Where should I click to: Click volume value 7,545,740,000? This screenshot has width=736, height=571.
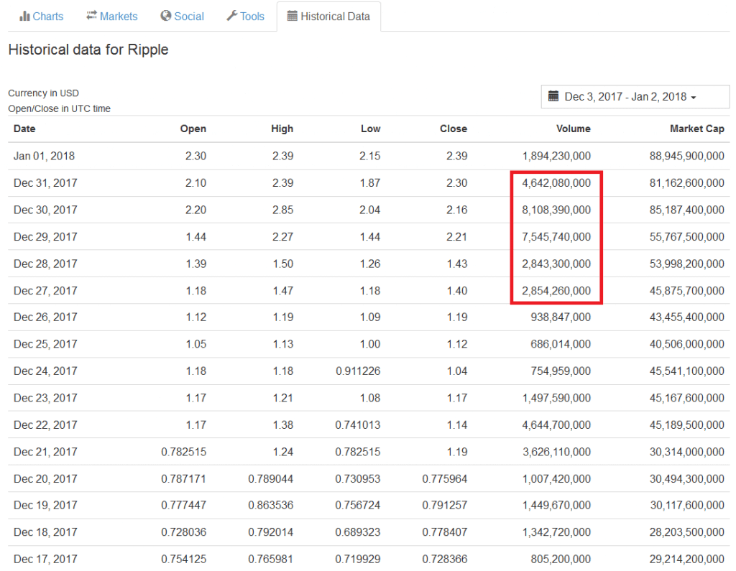pyautogui.click(x=557, y=236)
